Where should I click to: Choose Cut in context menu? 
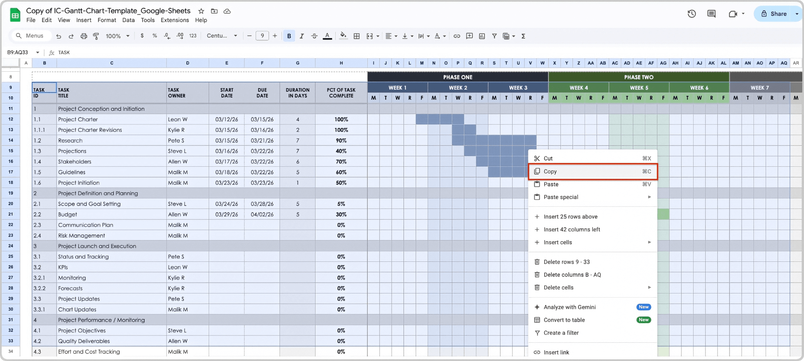click(x=593, y=158)
